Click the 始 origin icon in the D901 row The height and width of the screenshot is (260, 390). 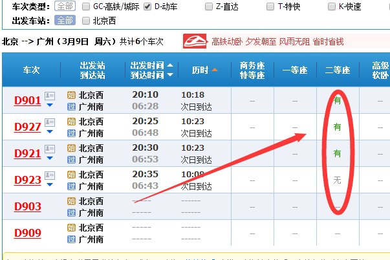pyautogui.click(x=71, y=95)
